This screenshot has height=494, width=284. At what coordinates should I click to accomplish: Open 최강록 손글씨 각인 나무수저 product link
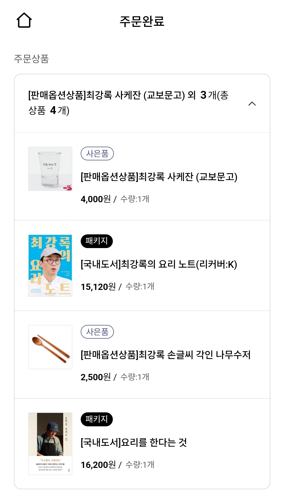click(x=165, y=355)
